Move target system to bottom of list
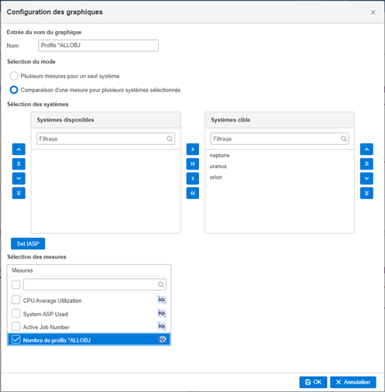 click(x=366, y=193)
